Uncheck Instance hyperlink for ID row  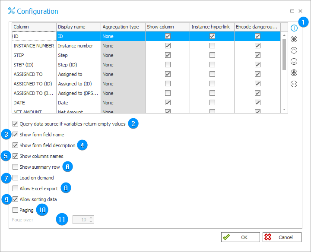click(212, 36)
